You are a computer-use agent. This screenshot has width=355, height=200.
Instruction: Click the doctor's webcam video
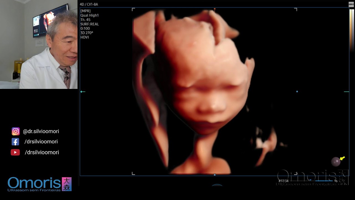(39, 44)
